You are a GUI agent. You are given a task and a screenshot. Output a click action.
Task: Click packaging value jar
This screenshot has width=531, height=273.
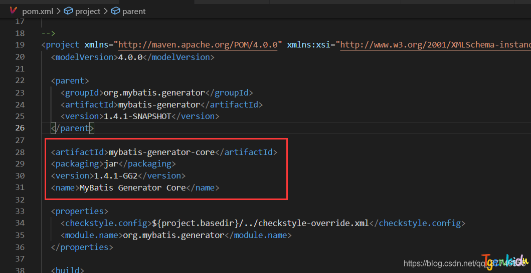click(111, 164)
